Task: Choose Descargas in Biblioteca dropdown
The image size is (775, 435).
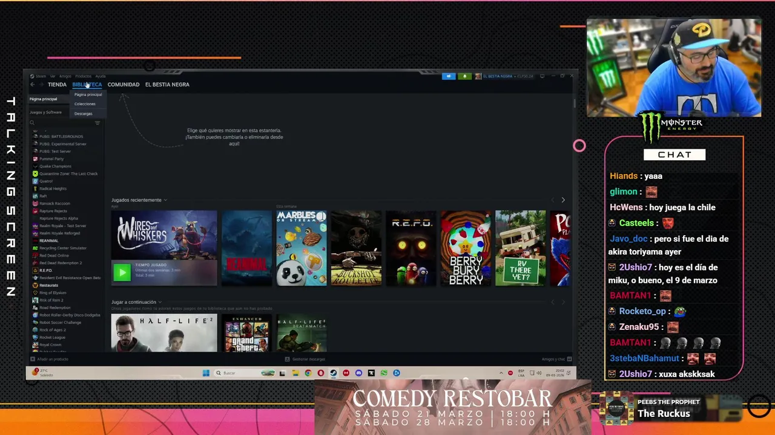Action: pos(84,114)
